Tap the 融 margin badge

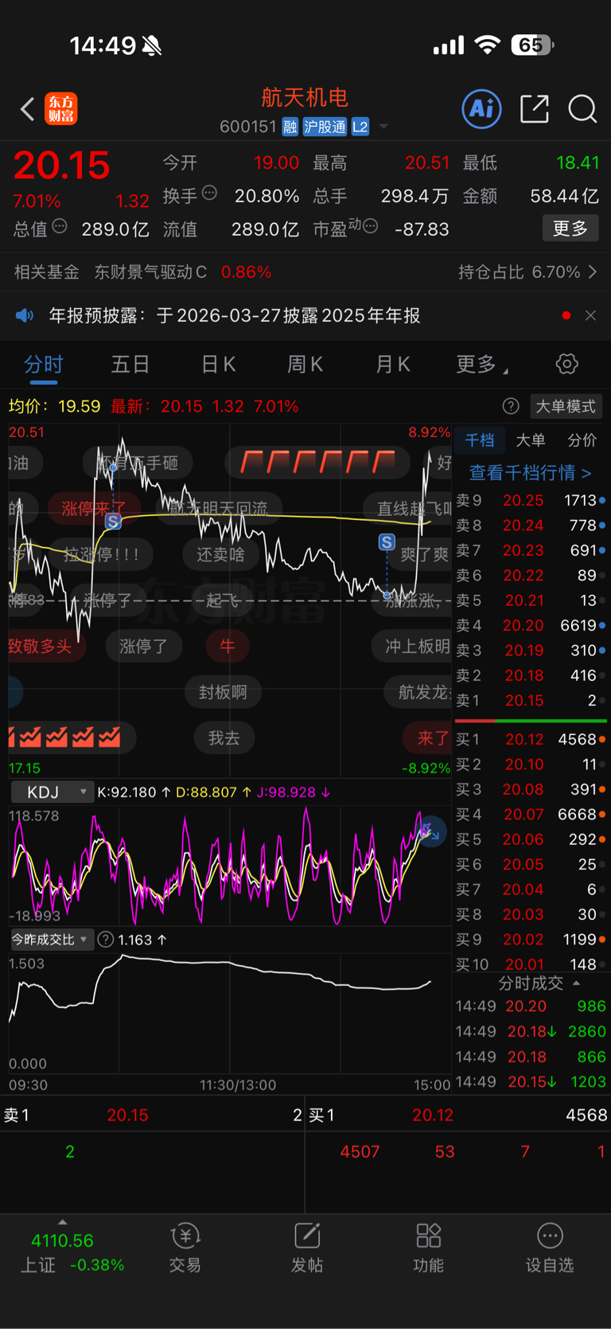(x=290, y=127)
